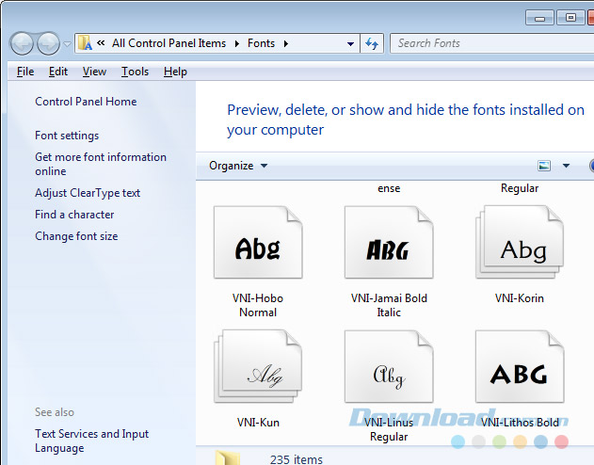Minimize the Fonts window
This screenshot has width=594, height=465.
(x=539, y=18)
